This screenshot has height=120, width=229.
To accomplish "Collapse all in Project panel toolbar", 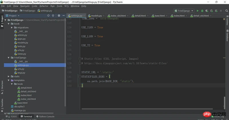I will [x=53, y=15].
